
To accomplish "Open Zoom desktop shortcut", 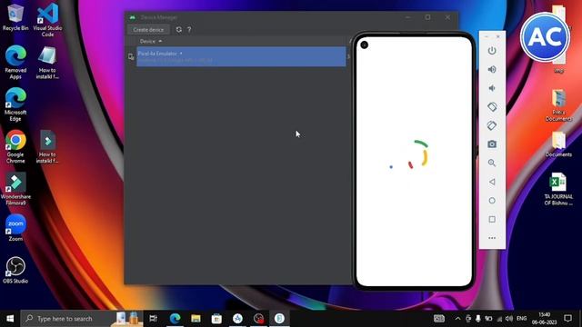I will [15, 228].
